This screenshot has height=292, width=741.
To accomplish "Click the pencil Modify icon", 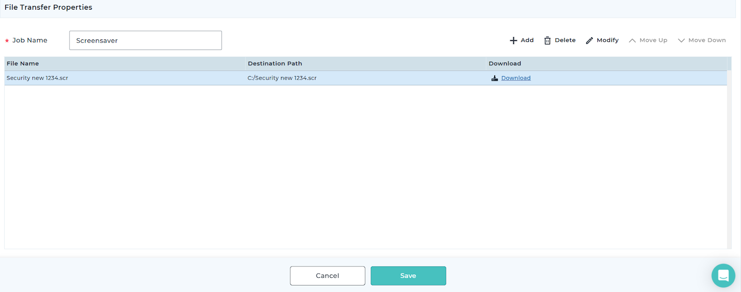I will click(x=589, y=41).
